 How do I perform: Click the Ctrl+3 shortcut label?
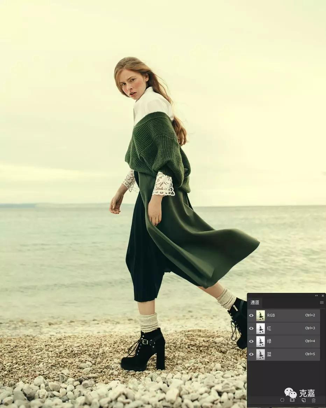[310, 328]
